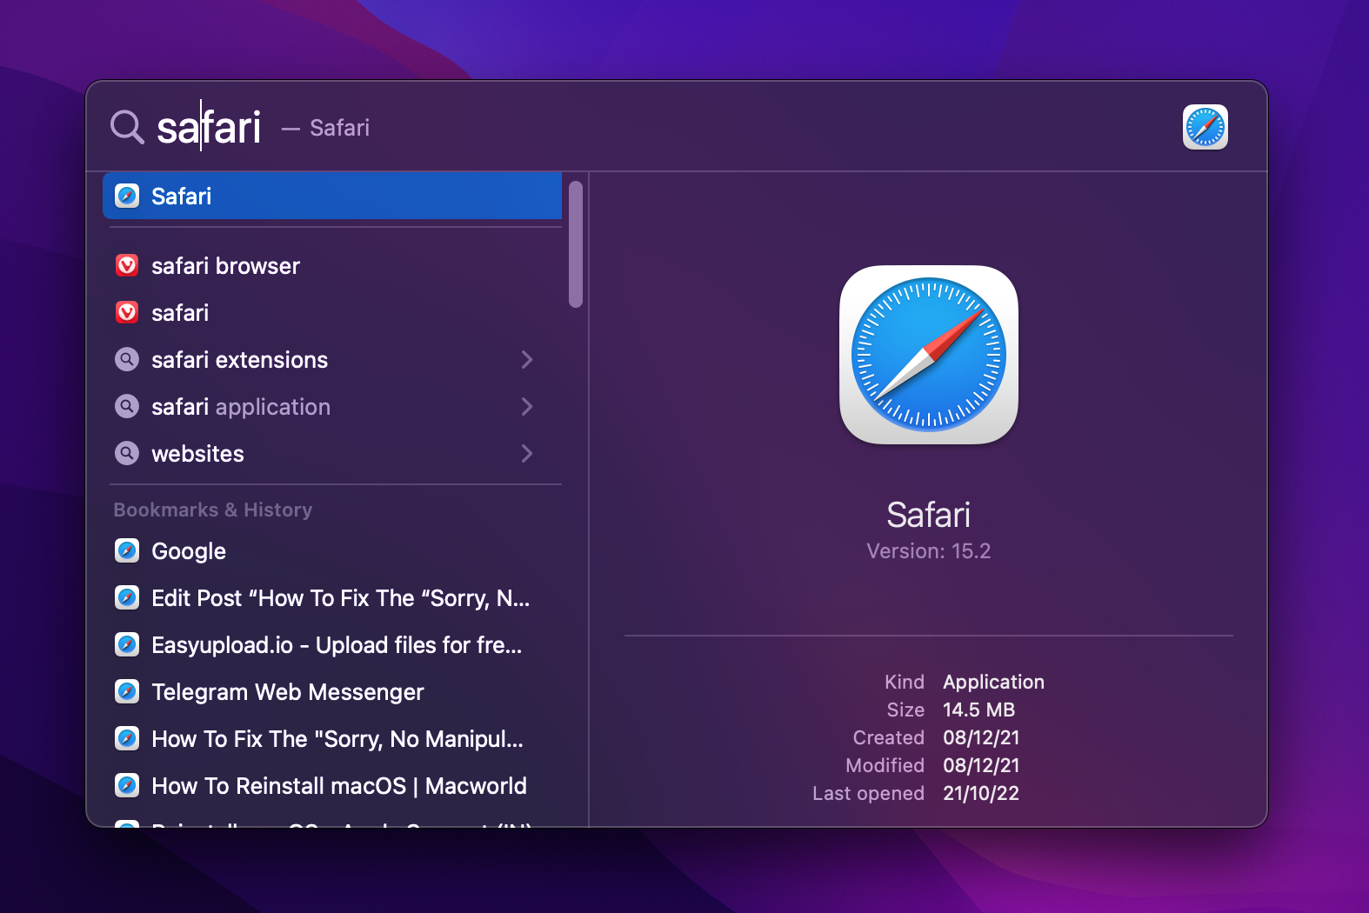This screenshot has height=913, width=1369.
Task: Choose the 'safari browser' suggestion
Action: [x=332, y=265]
